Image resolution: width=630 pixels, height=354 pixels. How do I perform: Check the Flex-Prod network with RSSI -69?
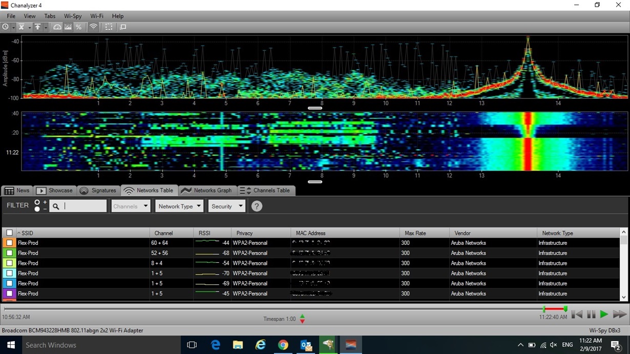[9, 283]
